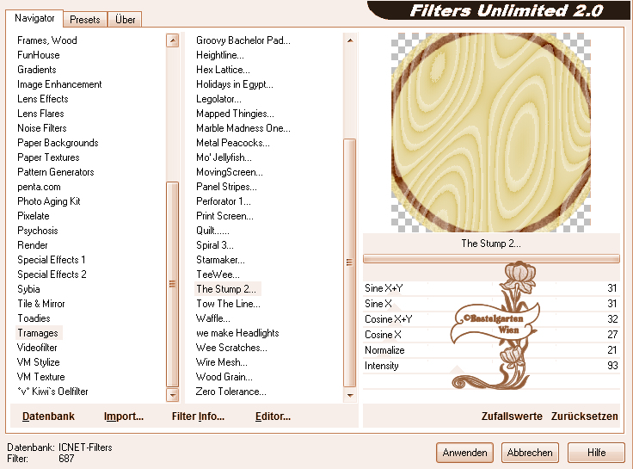Choose Wee Scratches... filter

231,348
